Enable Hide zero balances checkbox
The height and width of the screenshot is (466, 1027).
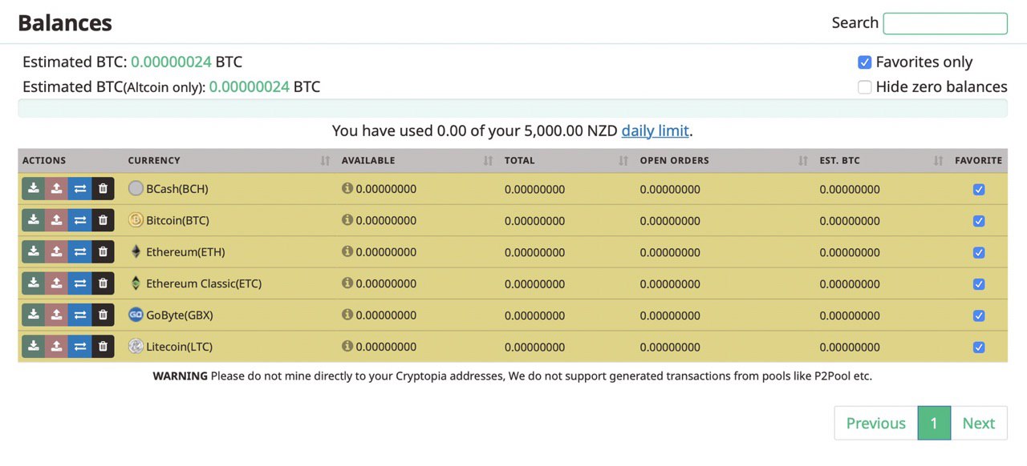(x=864, y=87)
